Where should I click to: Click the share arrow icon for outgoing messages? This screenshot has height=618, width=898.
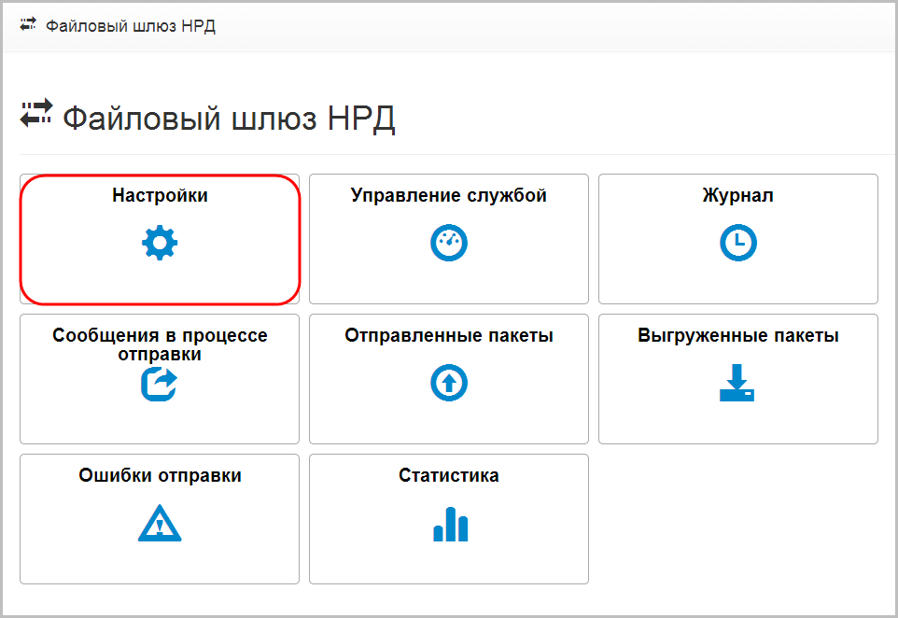[x=160, y=384]
